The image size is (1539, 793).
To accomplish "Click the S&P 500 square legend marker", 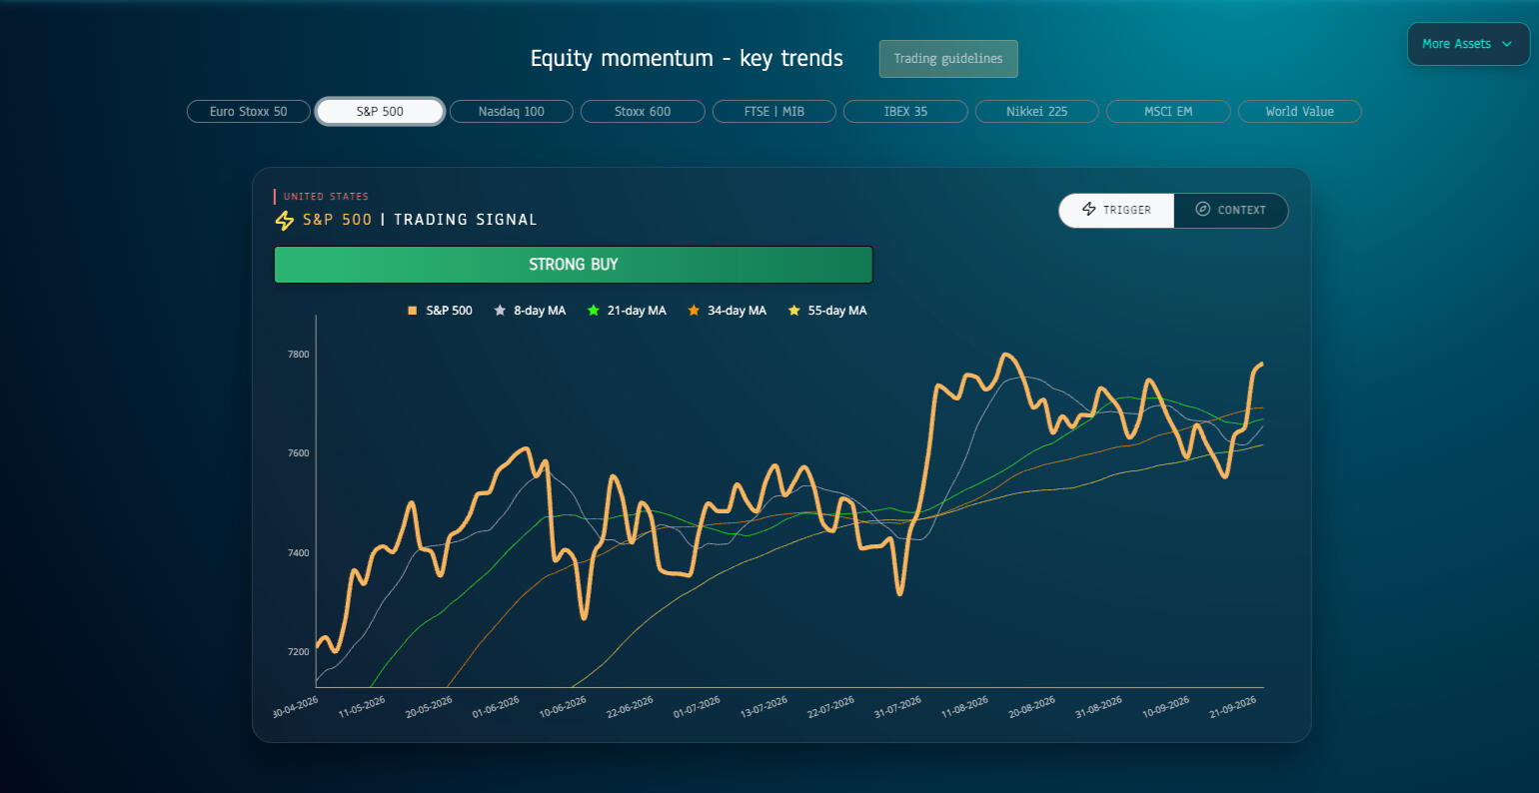I will point(412,311).
